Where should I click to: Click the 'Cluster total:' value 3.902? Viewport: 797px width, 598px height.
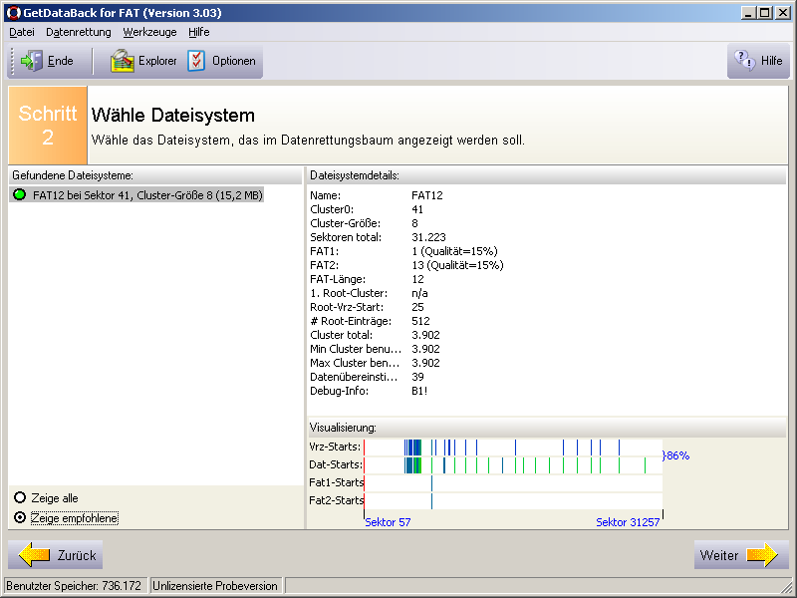[425, 335]
